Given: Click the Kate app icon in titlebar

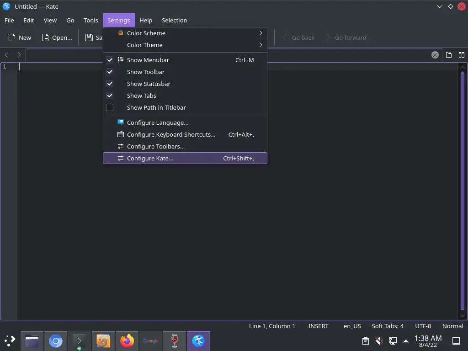Looking at the screenshot, I should [x=6, y=6].
